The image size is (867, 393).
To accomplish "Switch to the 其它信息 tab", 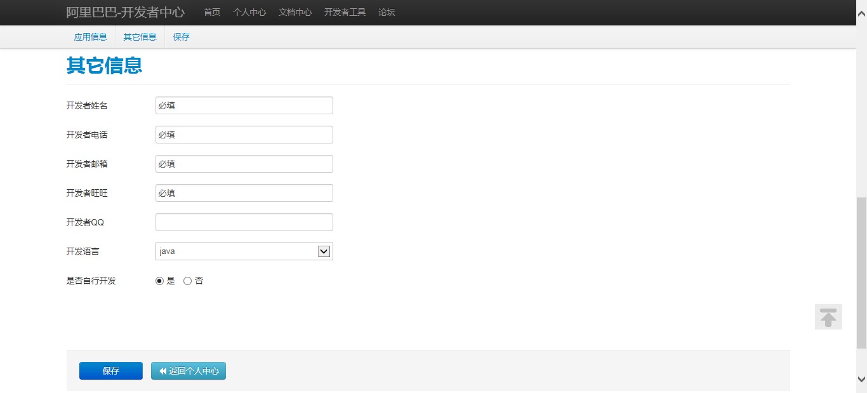I will pos(140,37).
